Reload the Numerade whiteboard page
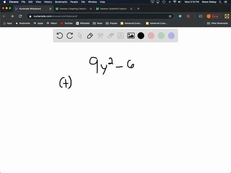 click(x=20, y=16)
